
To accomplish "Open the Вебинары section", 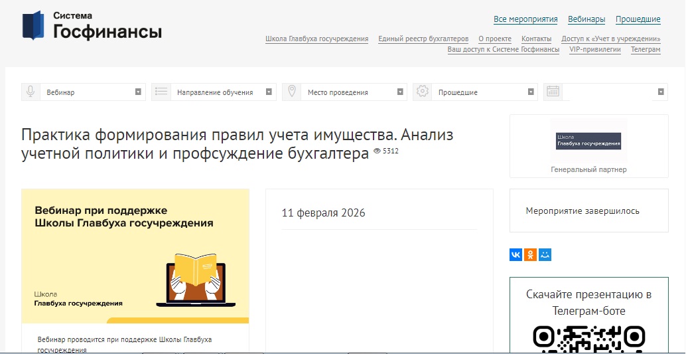I will pos(586,19).
